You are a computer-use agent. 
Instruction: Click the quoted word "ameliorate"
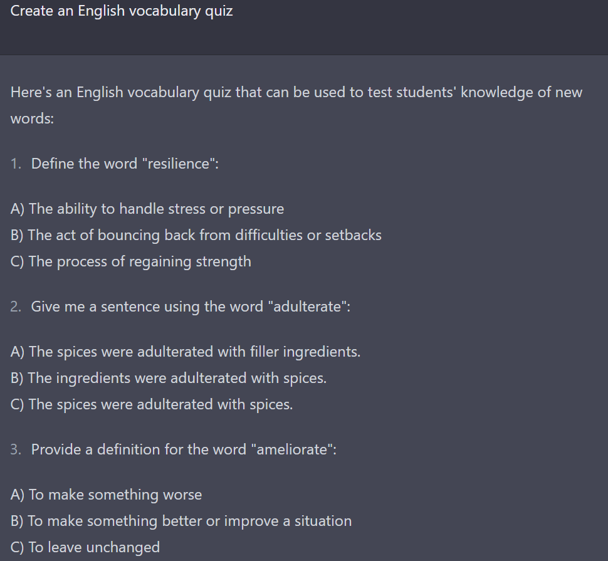pyautogui.click(x=292, y=449)
